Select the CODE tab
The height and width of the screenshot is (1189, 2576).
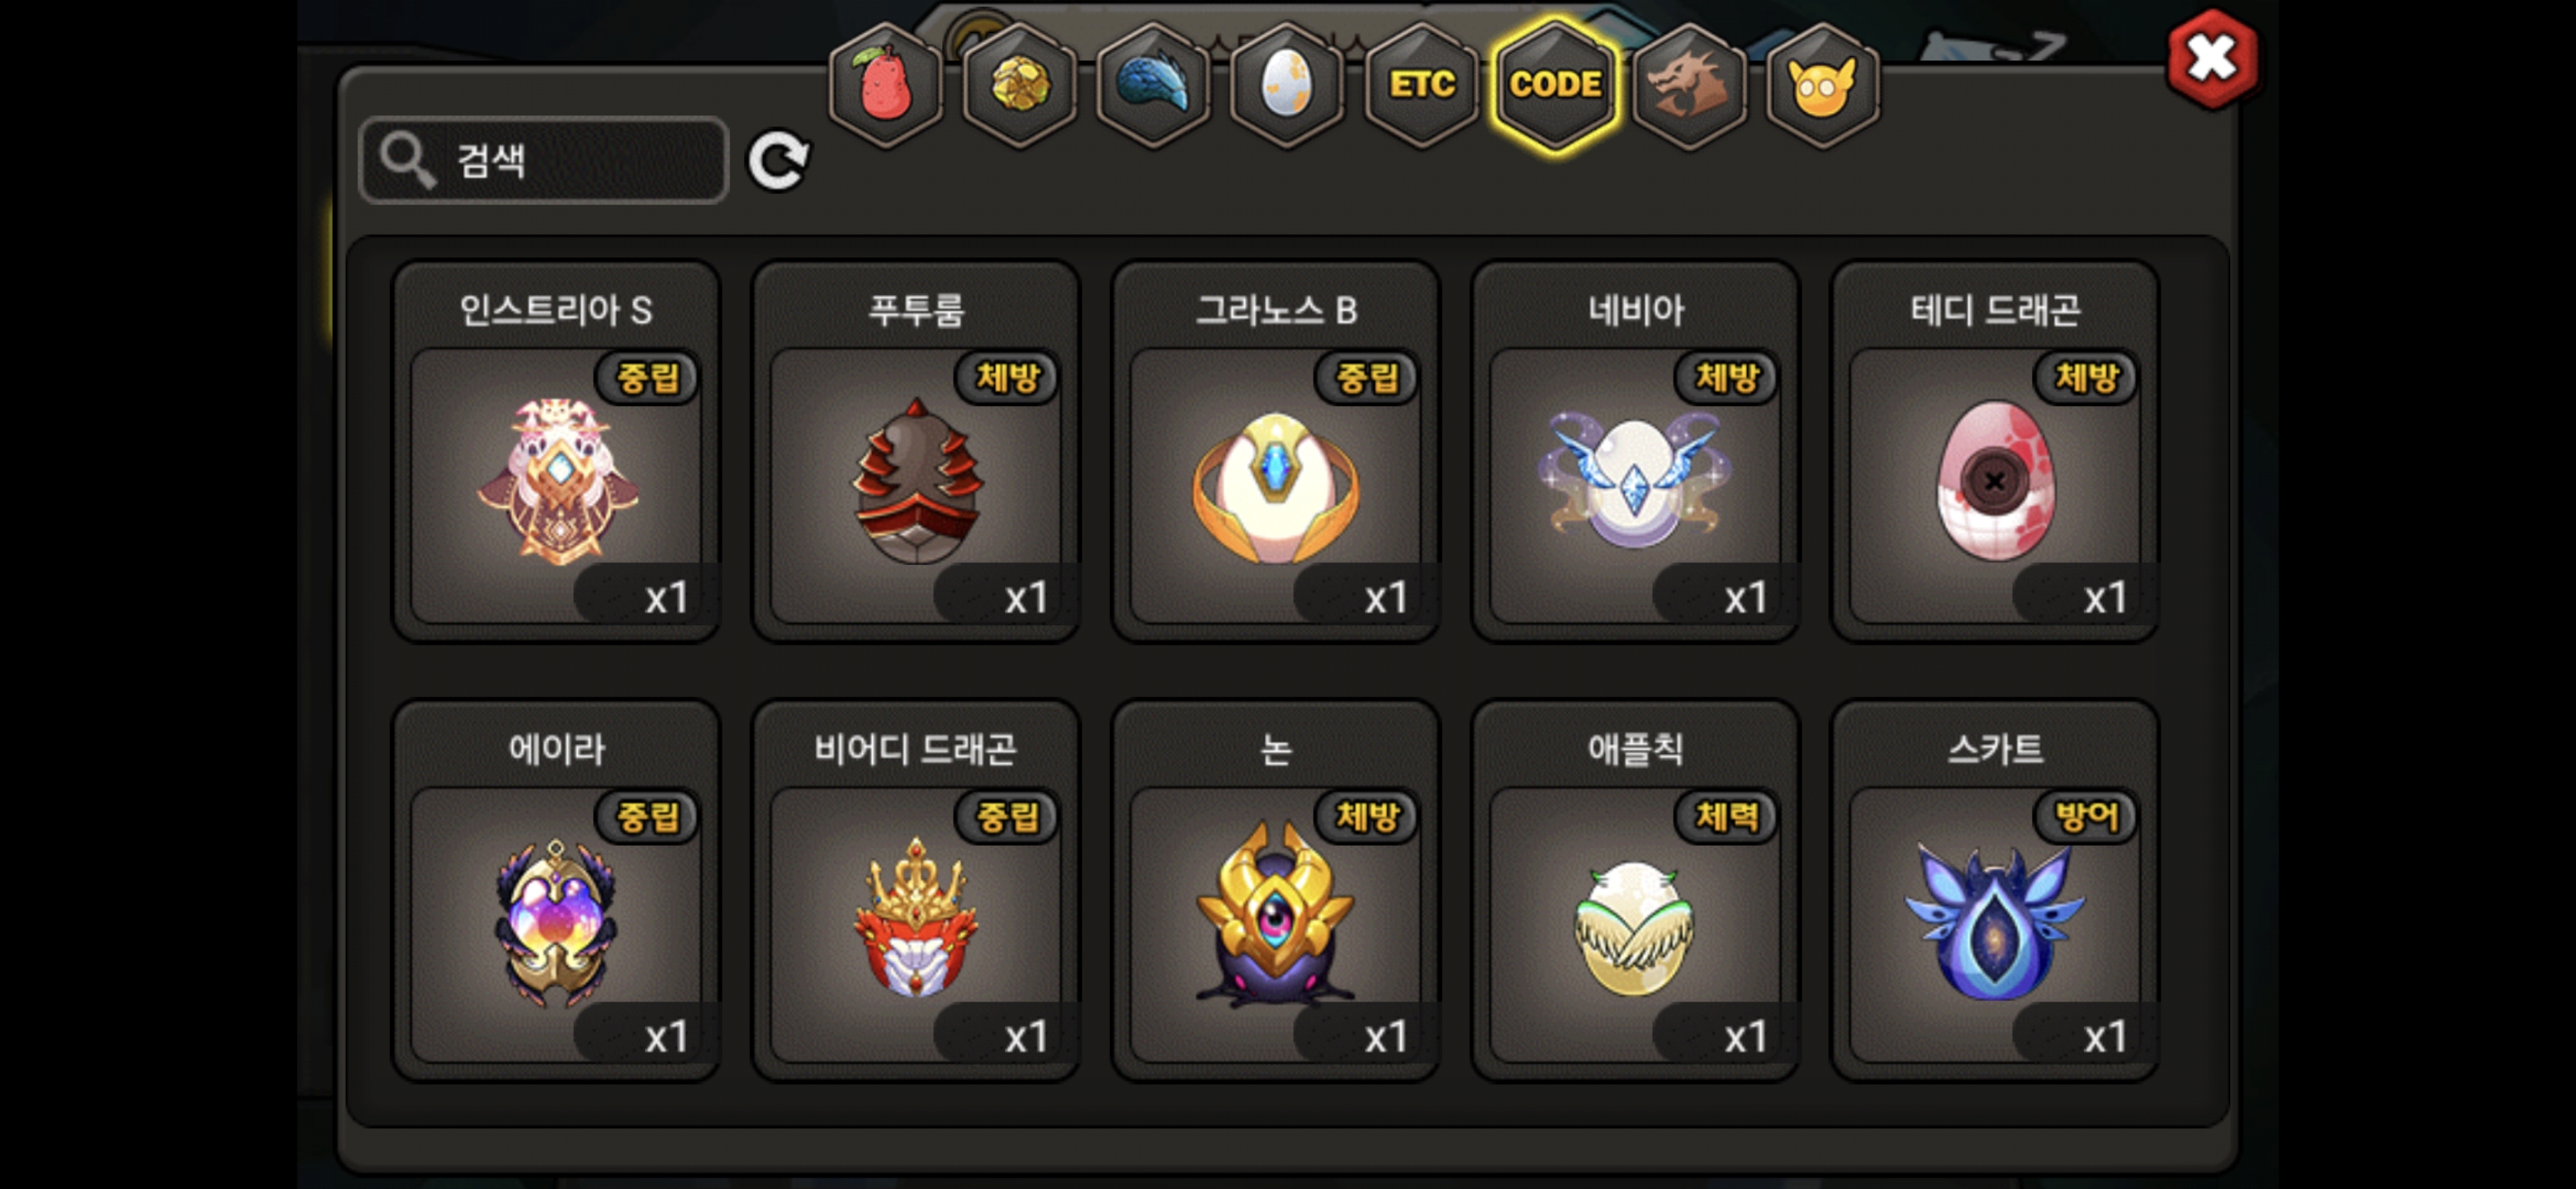click(x=1555, y=85)
